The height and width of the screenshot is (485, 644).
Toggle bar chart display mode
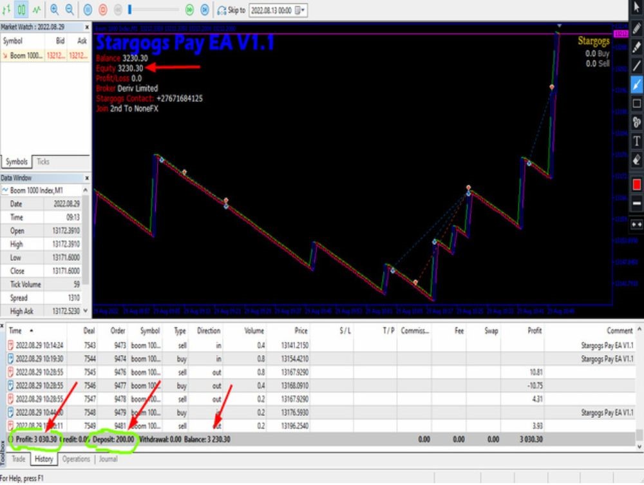(8, 9)
